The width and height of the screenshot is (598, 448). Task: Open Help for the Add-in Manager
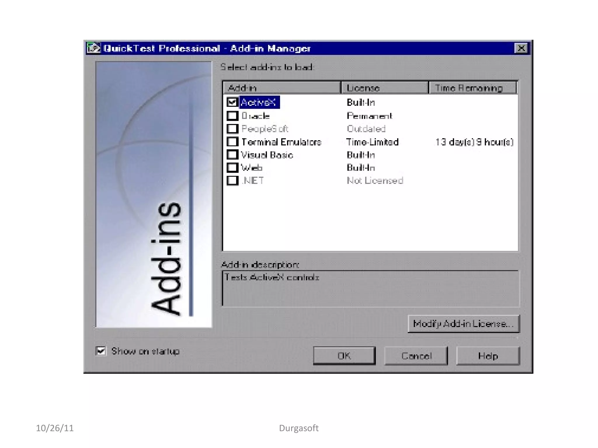(488, 356)
